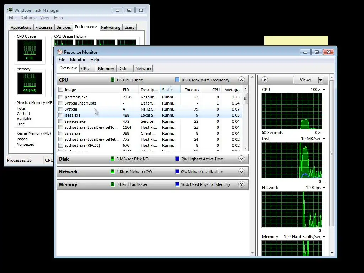The width and height of the screenshot is (364, 273).
Task: Open Resource Monitor Help menu
Action: (95, 60)
